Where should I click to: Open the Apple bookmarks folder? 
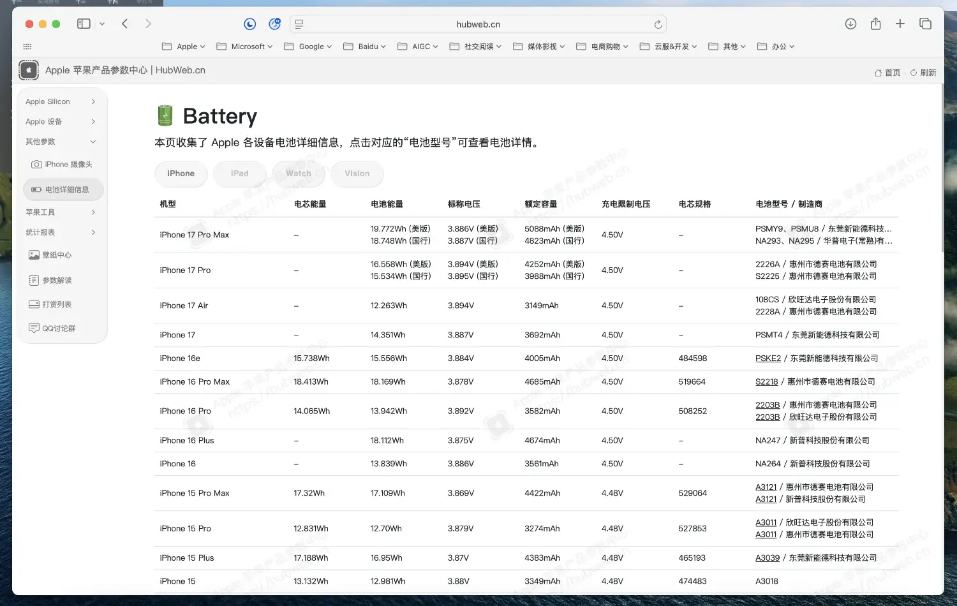[184, 47]
